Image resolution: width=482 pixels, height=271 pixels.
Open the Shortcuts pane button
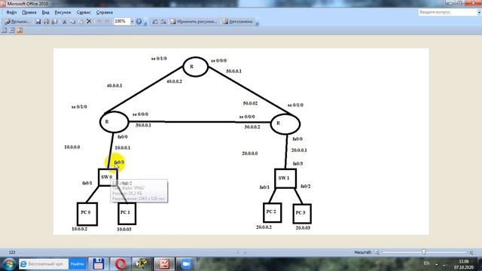(17, 22)
